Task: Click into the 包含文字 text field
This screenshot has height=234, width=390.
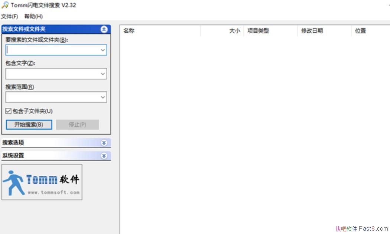Action: point(52,74)
